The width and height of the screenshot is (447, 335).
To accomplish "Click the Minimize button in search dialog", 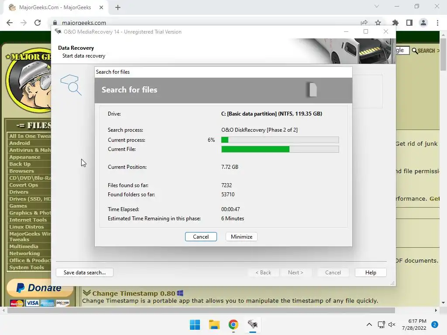I will [x=241, y=237].
